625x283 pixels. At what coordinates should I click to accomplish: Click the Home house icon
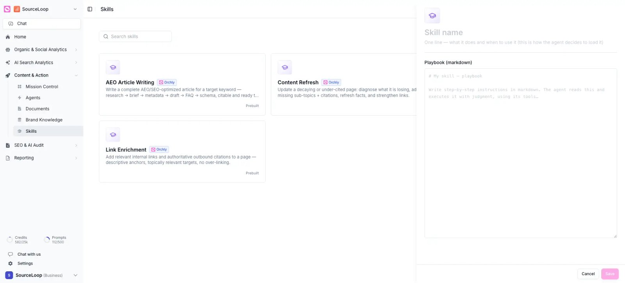8,37
